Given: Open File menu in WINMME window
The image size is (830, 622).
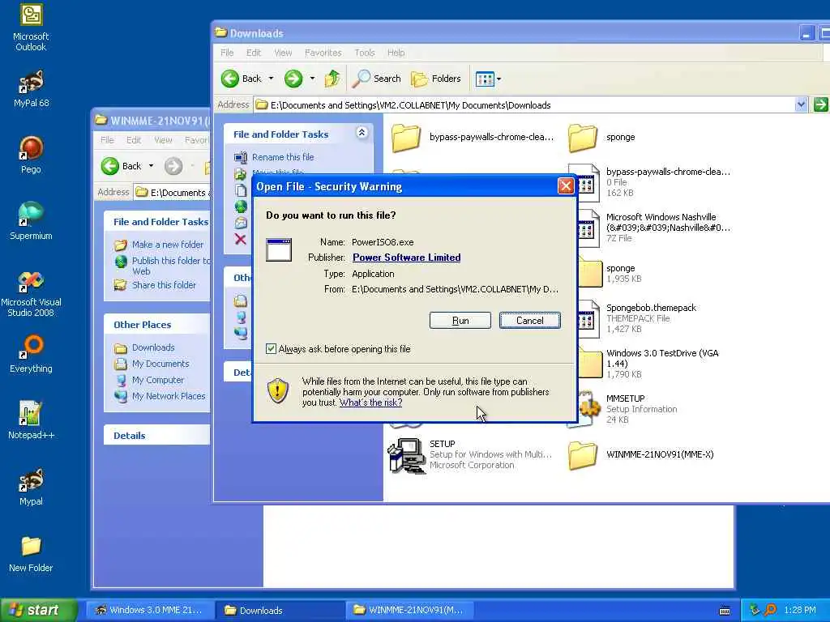Looking at the screenshot, I should click(x=108, y=140).
